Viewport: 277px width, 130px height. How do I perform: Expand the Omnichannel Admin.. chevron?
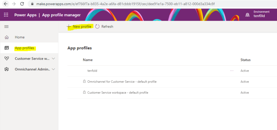coord(53,69)
